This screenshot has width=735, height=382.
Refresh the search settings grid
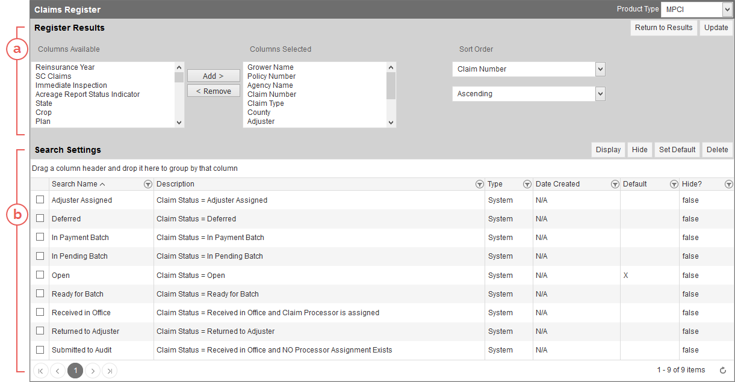(723, 371)
